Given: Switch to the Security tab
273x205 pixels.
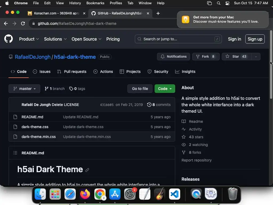Looking at the screenshot, I should coord(158,72).
